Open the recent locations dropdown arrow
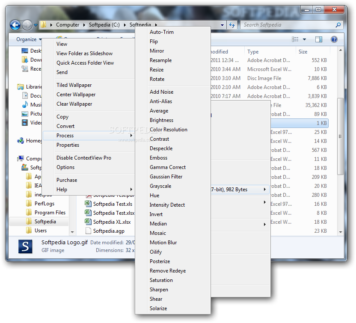 coord(36,25)
